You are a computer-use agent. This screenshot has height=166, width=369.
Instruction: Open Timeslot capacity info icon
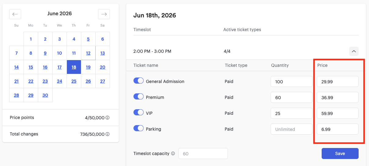click(173, 153)
